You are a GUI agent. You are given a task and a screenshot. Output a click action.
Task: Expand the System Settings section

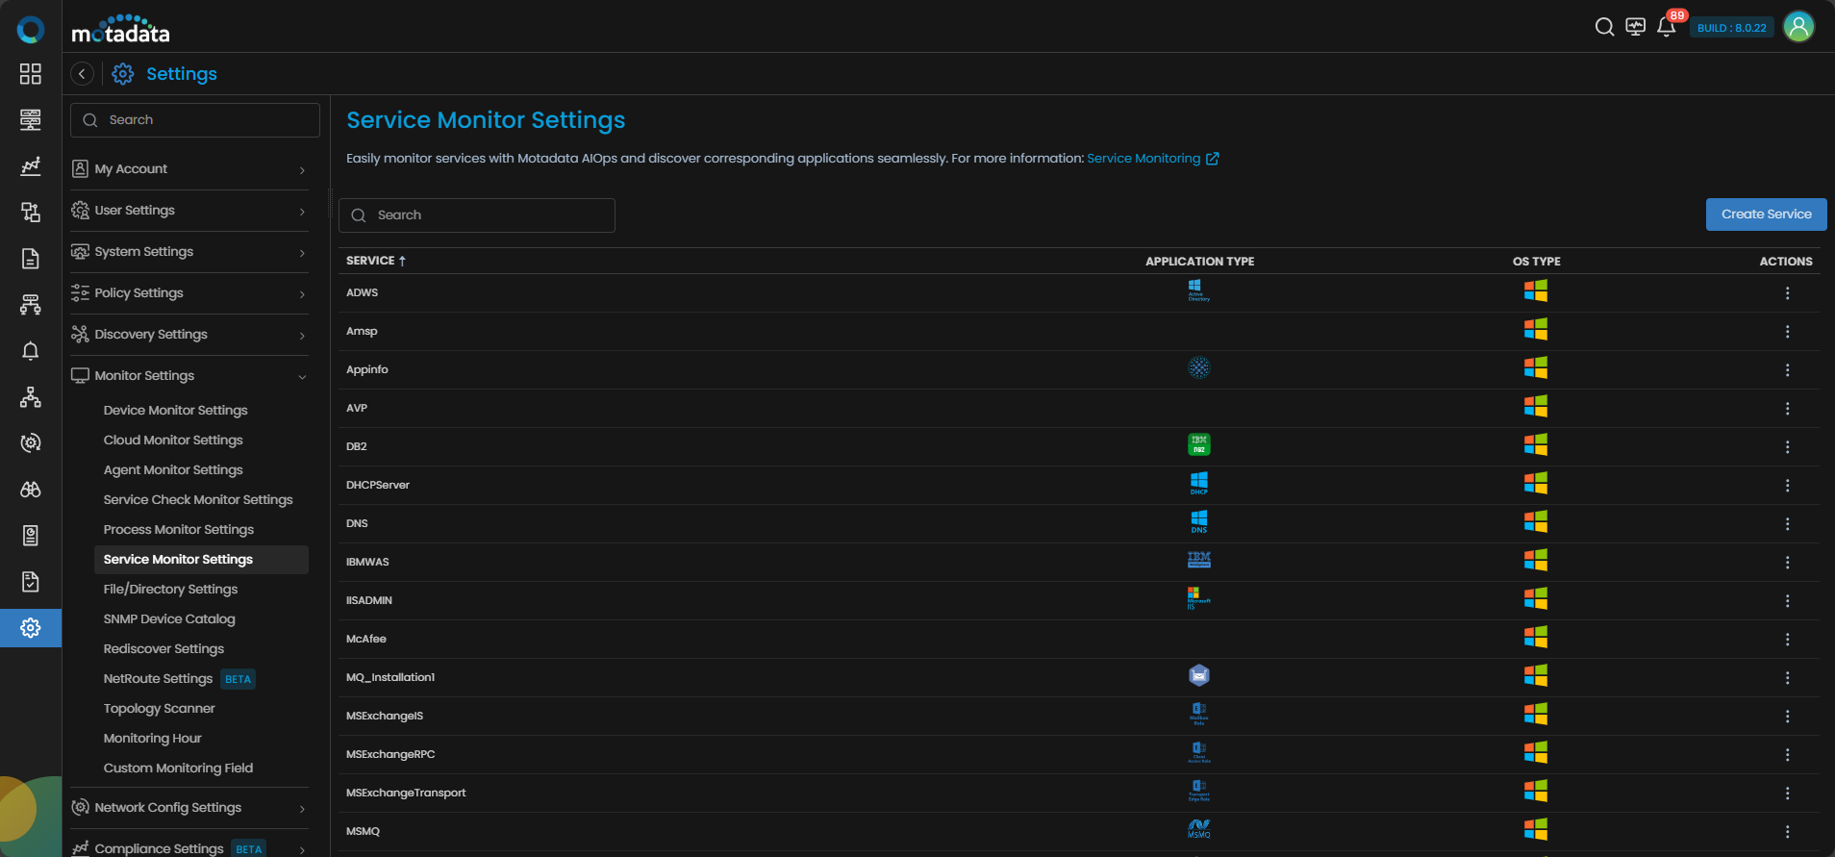(x=189, y=252)
